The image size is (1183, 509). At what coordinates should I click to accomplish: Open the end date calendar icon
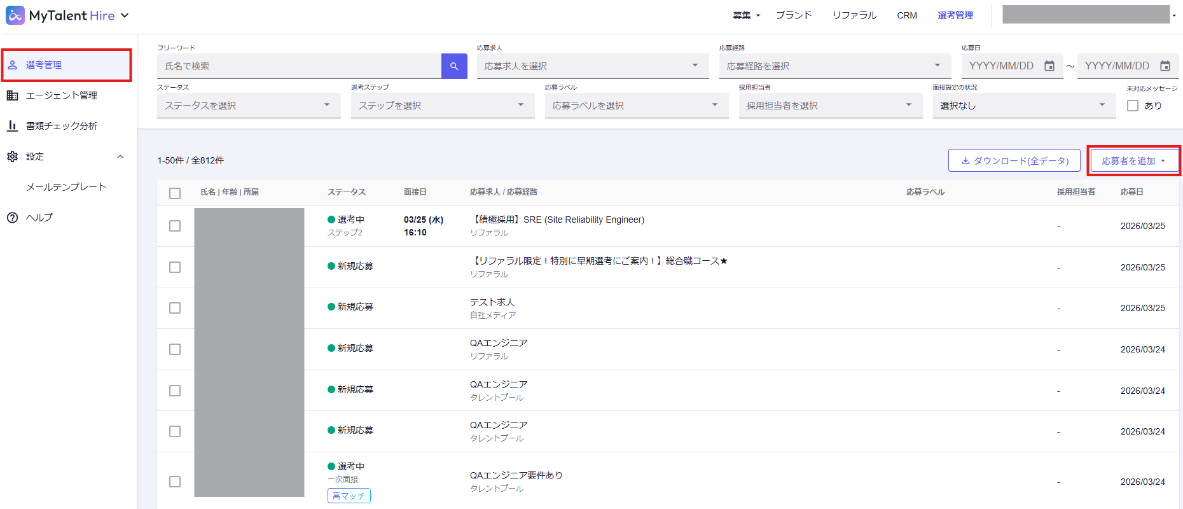[1165, 66]
